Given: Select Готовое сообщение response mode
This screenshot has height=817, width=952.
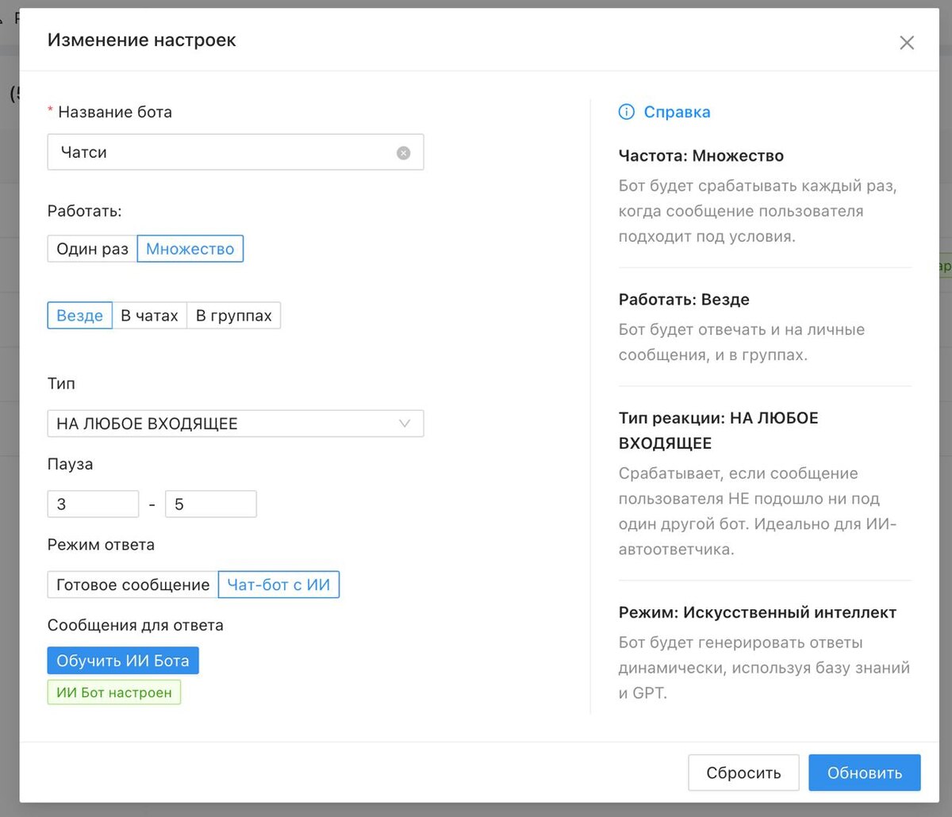Looking at the screenshot, I should click(132, 585).
